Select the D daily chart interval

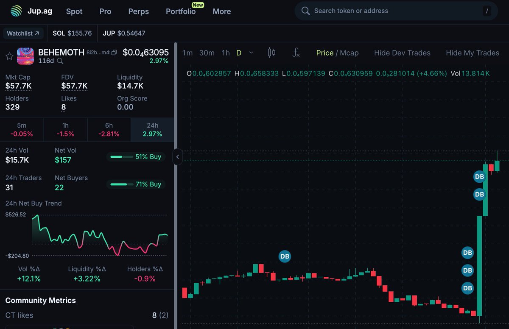click(x=239, y=53)
